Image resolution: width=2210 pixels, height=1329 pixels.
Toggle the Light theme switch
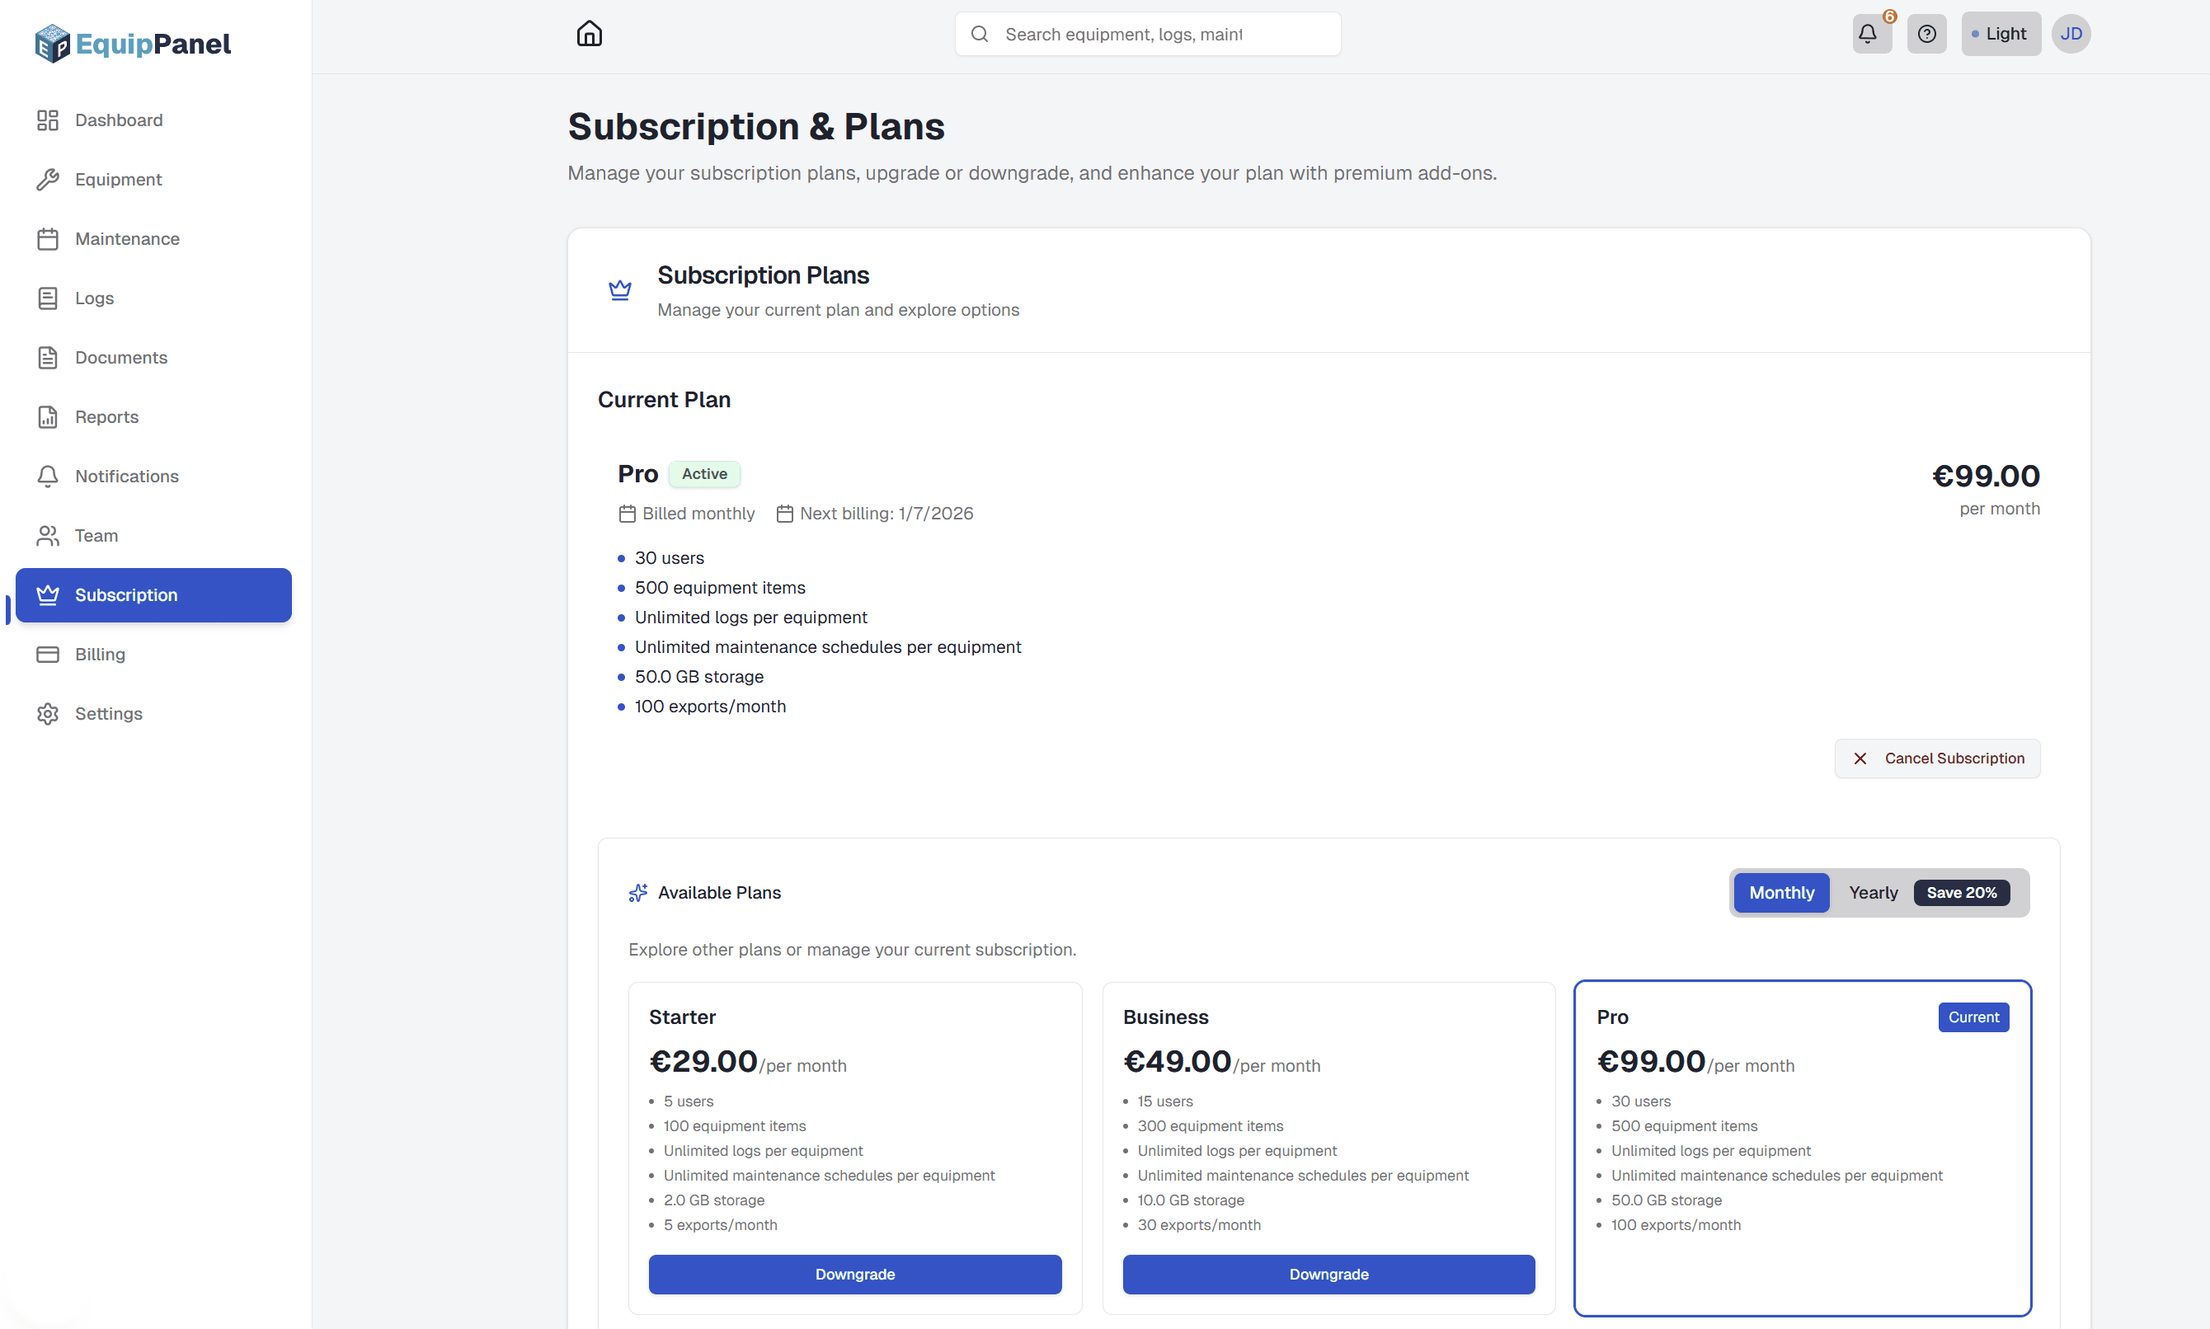point(2001,33)
